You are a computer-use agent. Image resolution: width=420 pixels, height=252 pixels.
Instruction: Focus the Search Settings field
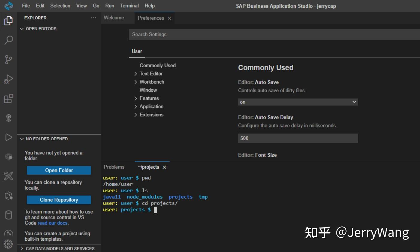pos(274,35)
